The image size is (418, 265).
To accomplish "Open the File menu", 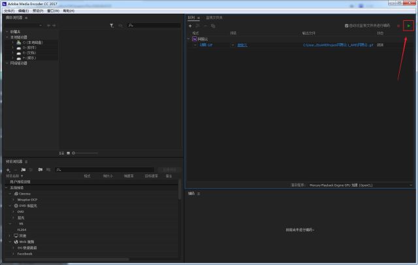I will 9,11.
